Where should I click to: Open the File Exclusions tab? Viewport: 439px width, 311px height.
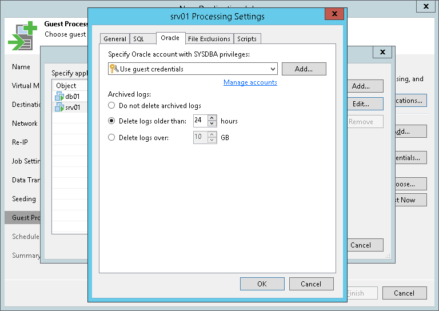click(x=209, y=39)
